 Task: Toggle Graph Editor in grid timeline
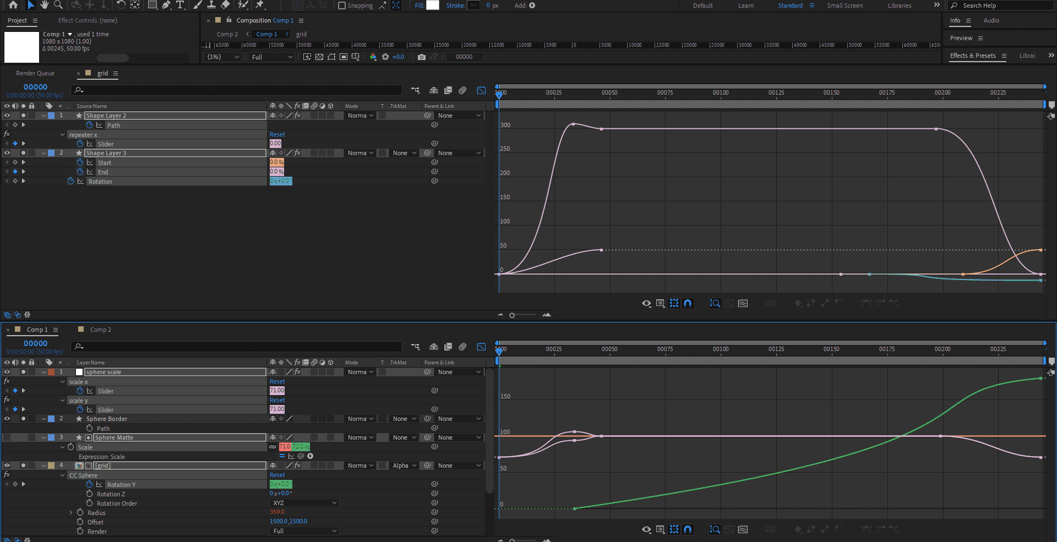[481, 90]
